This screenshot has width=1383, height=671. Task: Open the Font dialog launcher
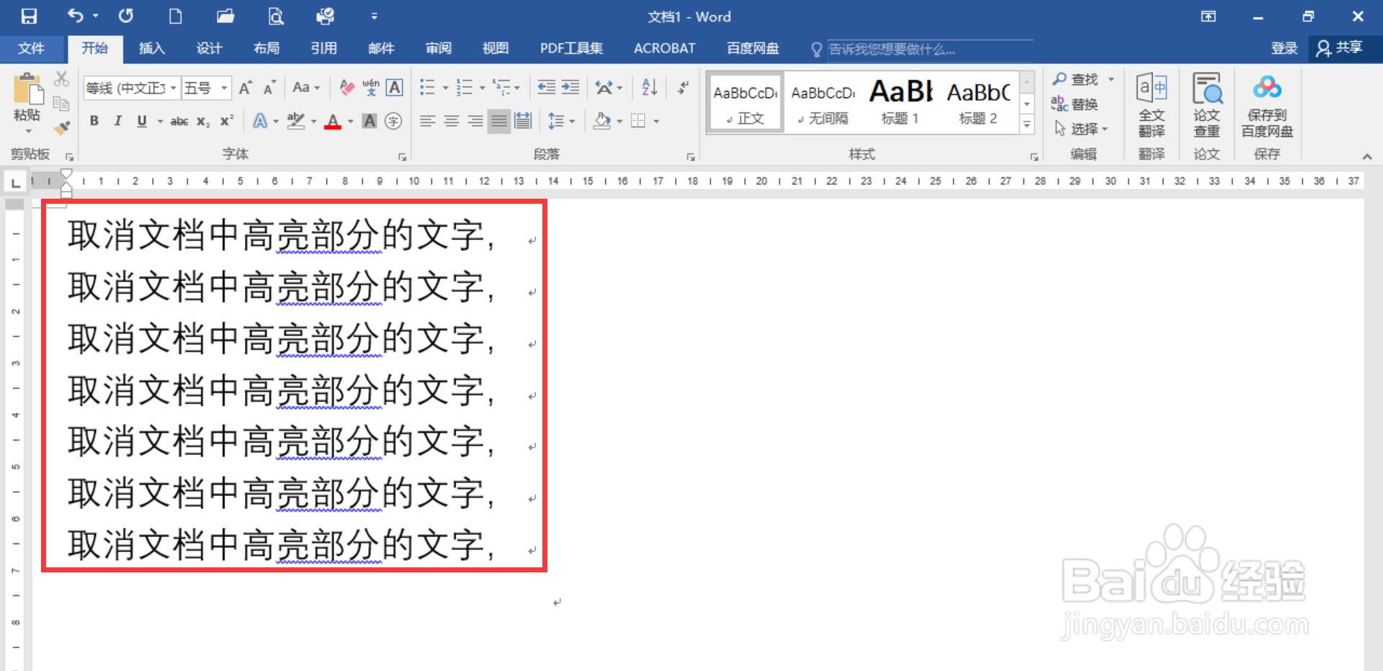pos(402,156)
